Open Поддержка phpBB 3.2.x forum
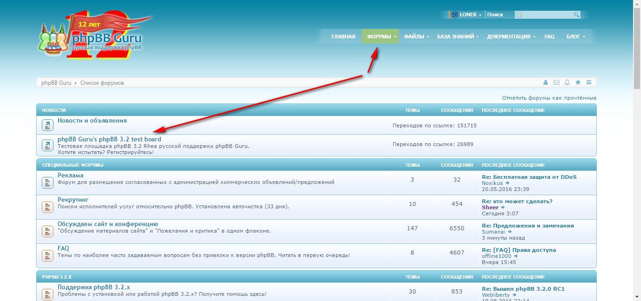This screenshot has height=301, width=641. (x=94, y=287)
